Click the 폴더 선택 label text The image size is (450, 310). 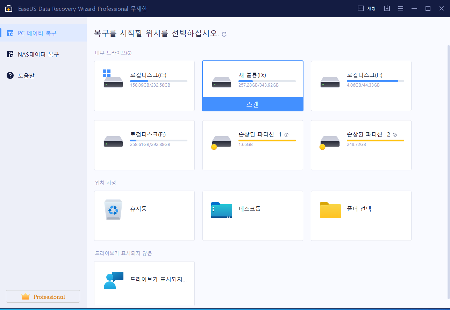(x=359, y=209)
